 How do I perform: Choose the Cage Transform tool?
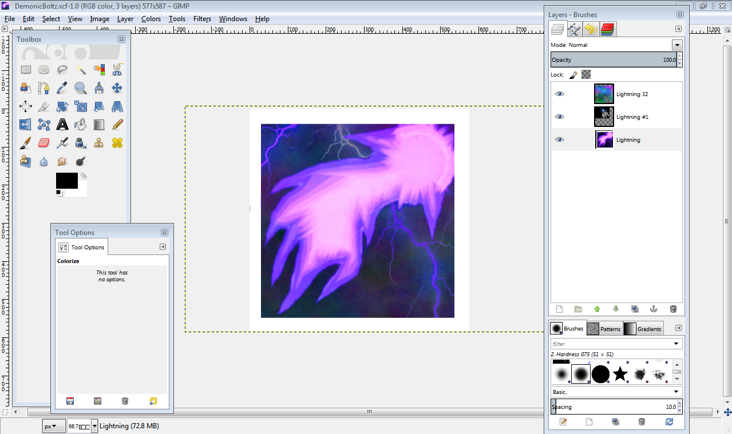coord(44,125)
